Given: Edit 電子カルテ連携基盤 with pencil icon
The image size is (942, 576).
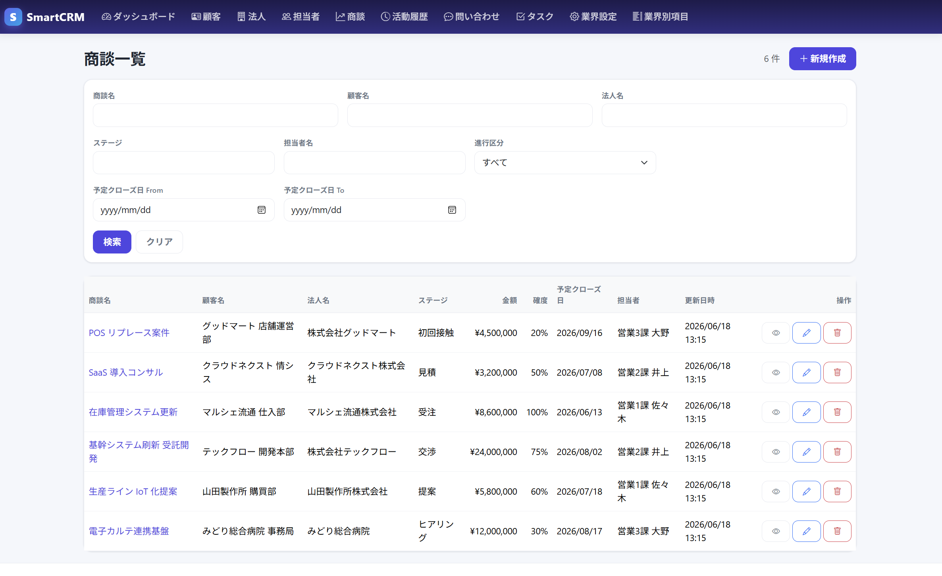Looking at the screenshot, I should click(806, 531).
